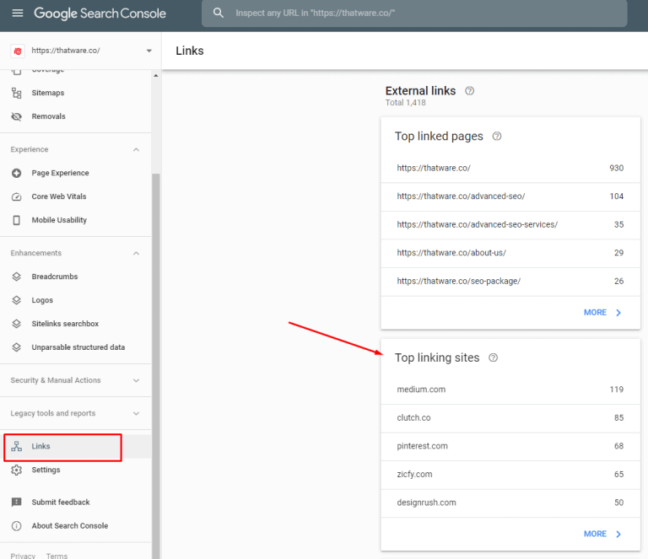Click MORE under Top linked pages
Image resolution: width=648 pixels, height=559 pixels.
pyautogui.click(x=602, y=313)
